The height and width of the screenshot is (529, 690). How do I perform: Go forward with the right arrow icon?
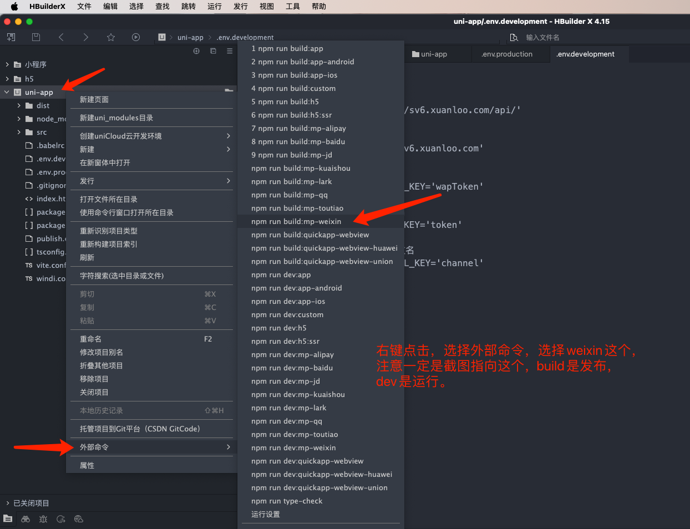[x=85, y=37]
